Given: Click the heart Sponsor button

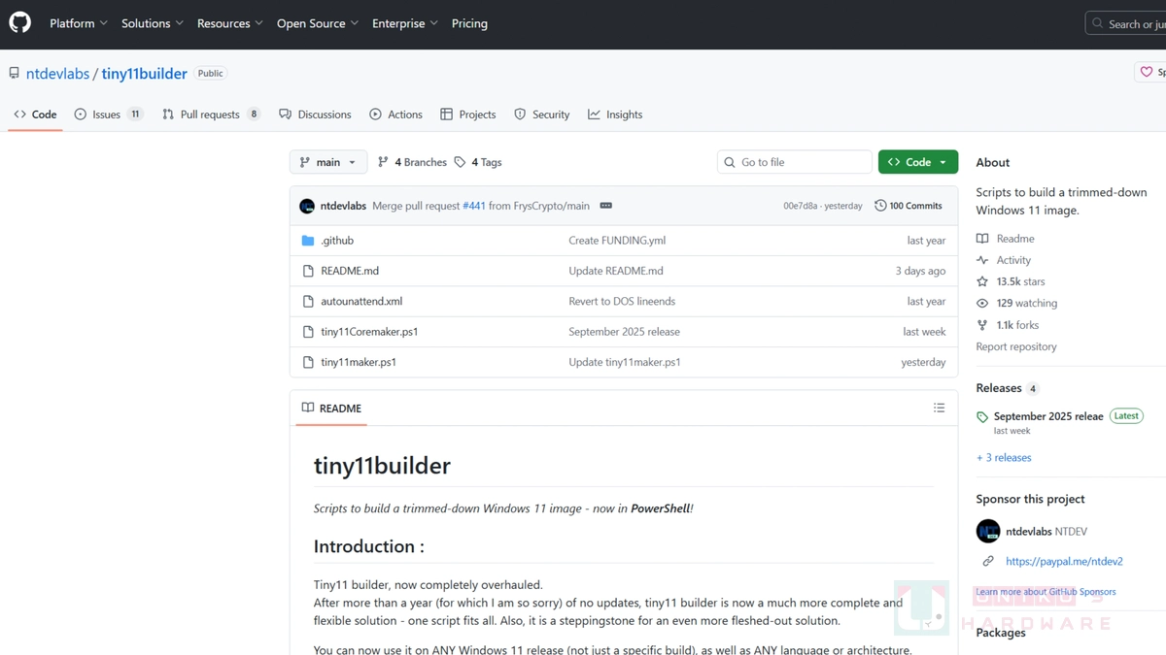Looking at the screenshot, I should click(1150, 72).
